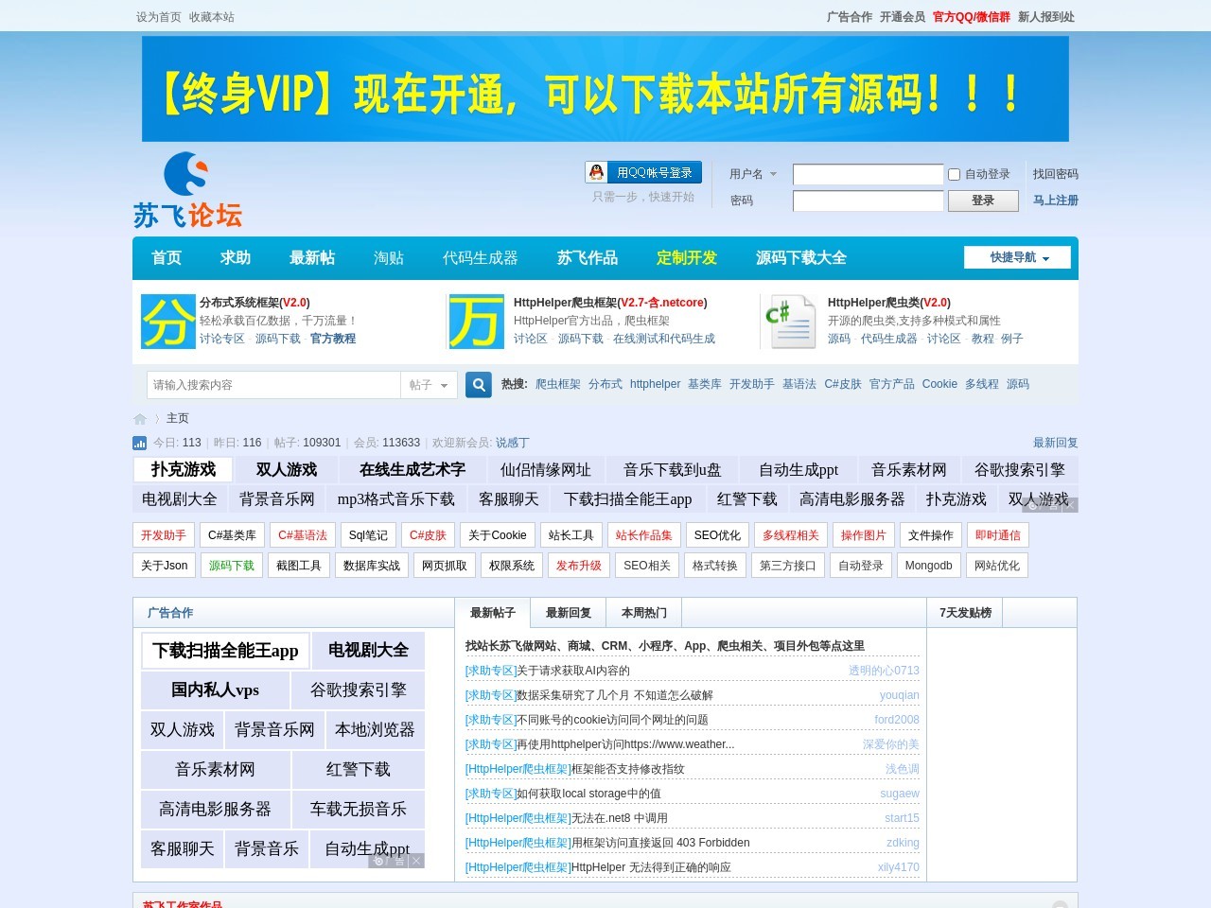Go to 马上注册 registration link

(1056, 201)
